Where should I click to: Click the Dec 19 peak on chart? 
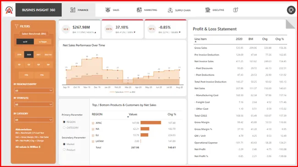pos(97,58)
